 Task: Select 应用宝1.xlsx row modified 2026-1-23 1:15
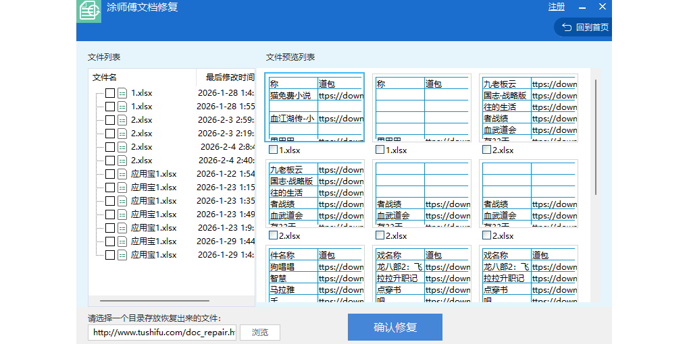tap(153, 188)
